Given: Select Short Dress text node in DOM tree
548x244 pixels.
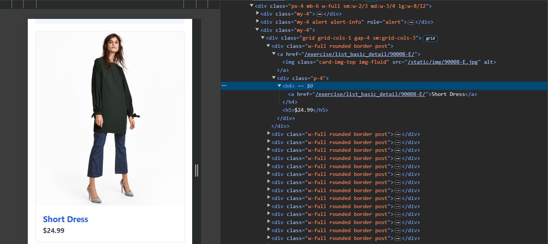Looking at the screenshot, I should (448, 94).
